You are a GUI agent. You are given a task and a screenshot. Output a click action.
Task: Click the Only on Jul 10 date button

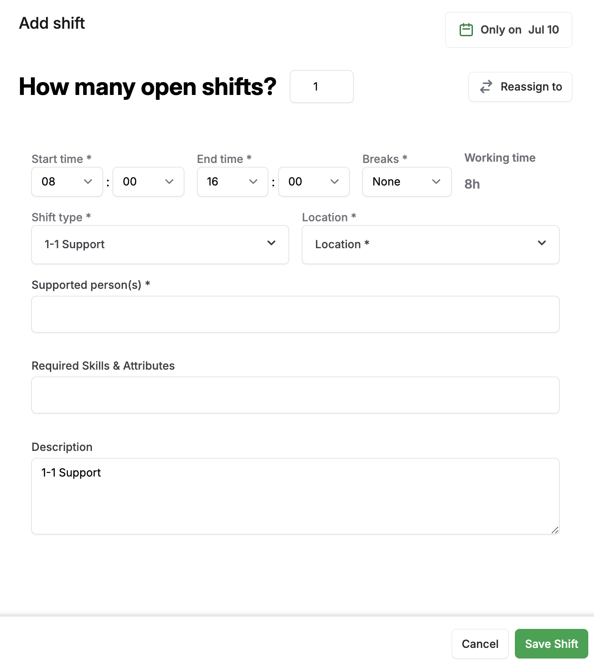click(x=508, y=30)
